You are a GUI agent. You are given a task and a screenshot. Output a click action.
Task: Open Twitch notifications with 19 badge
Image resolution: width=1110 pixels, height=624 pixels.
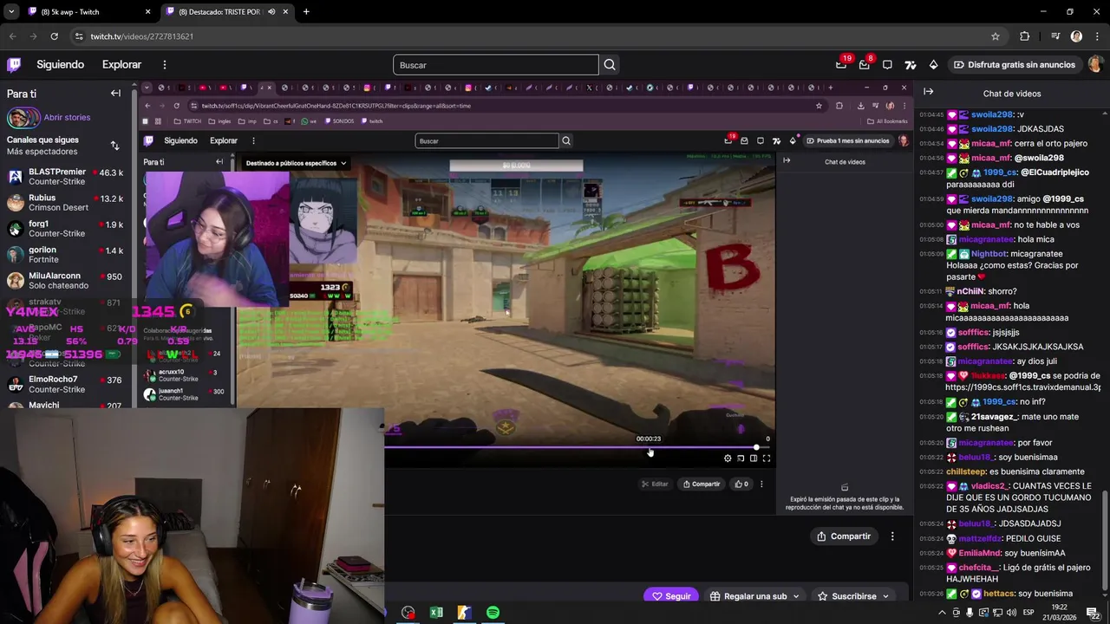841,65
